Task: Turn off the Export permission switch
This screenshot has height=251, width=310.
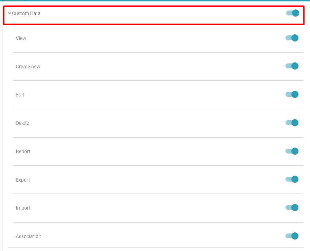Action: (292, 179)
